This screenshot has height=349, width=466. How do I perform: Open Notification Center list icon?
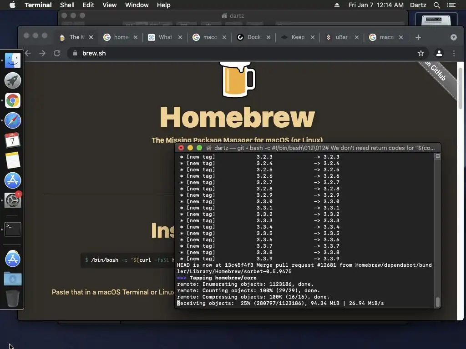click(x=451, y=5)
